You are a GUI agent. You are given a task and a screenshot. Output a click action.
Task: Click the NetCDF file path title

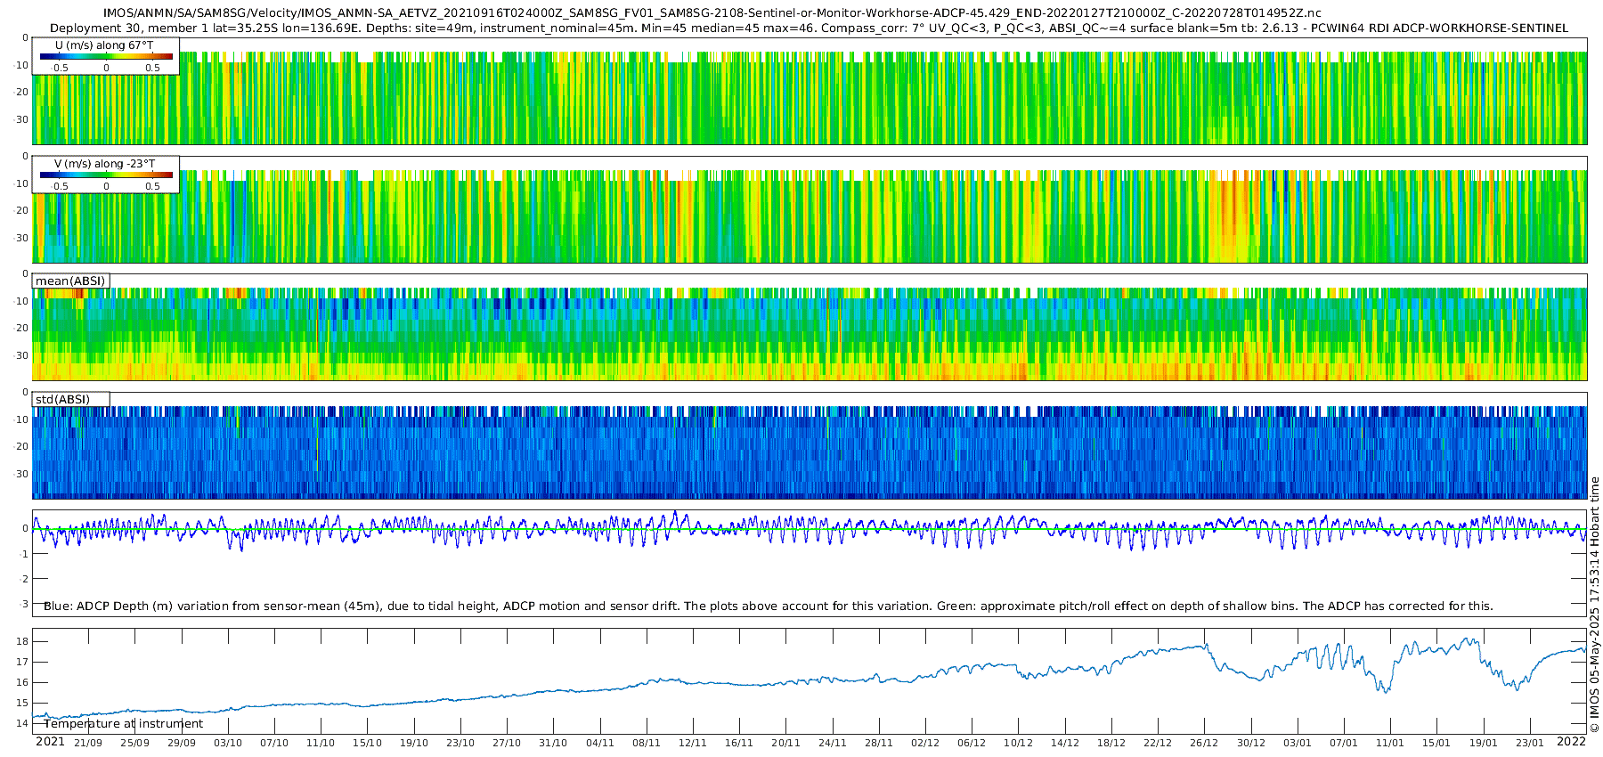[712, 13]
